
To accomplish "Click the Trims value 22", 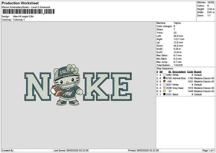I will coord(175,33).
